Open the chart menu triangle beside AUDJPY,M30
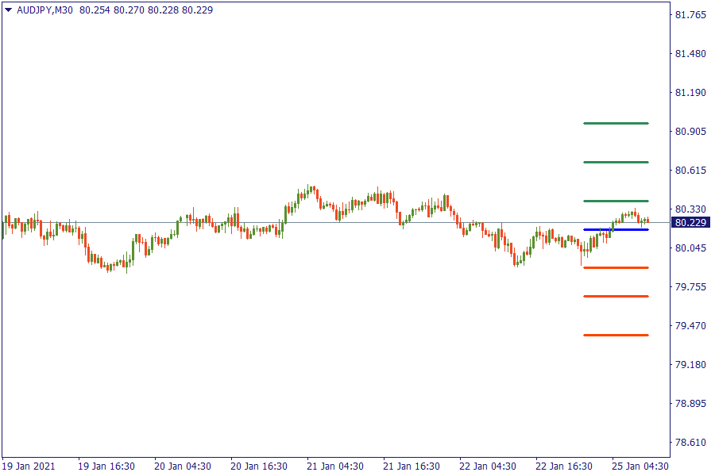Viewport: 715px width, 476px height. [x=8, y=10]
